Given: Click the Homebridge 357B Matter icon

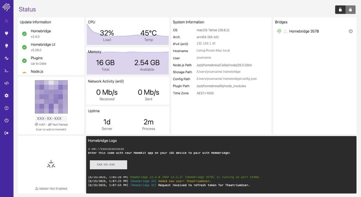Looking at the screenshot, I should coord(285,32).
